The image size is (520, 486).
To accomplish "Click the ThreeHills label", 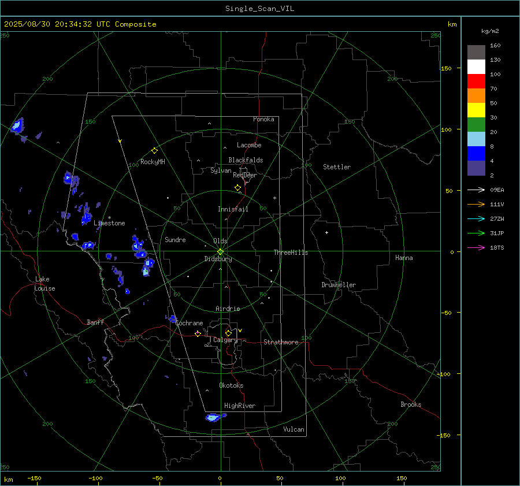I will (x=291, y=253).
